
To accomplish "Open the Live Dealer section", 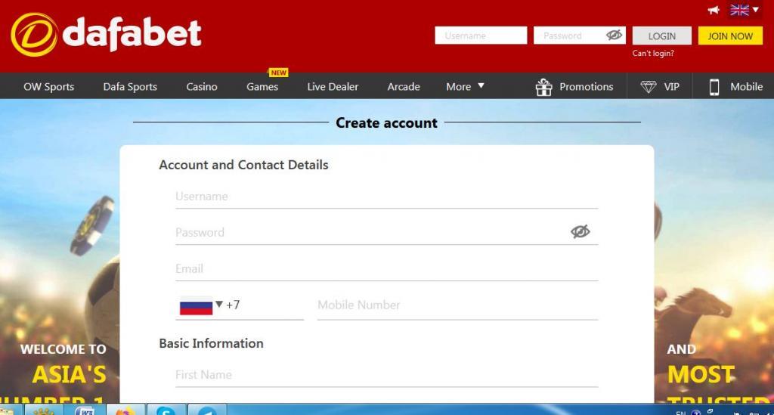I will coord(333,87).
